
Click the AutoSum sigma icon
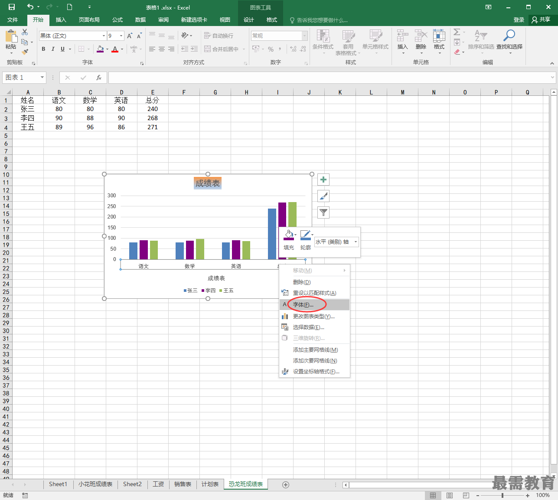click(x=457, y=32)
